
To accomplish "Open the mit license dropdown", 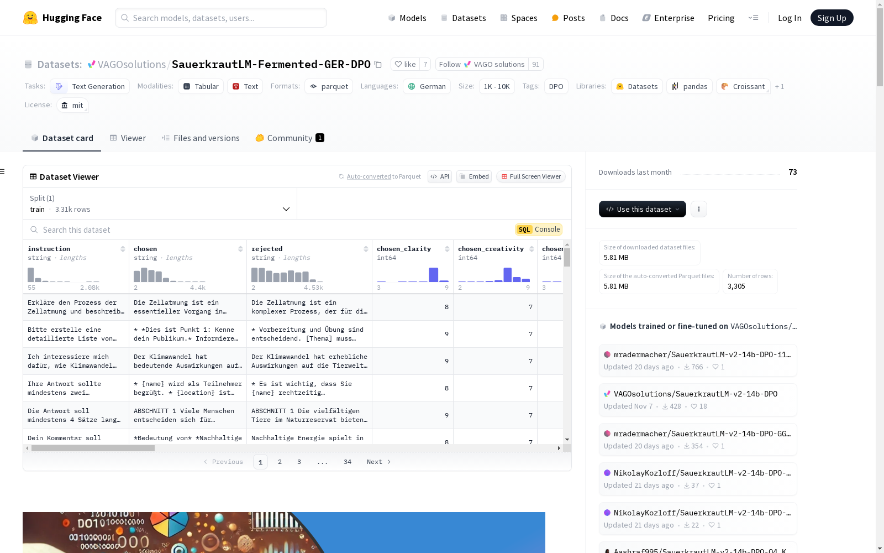I will pos(72,105).
